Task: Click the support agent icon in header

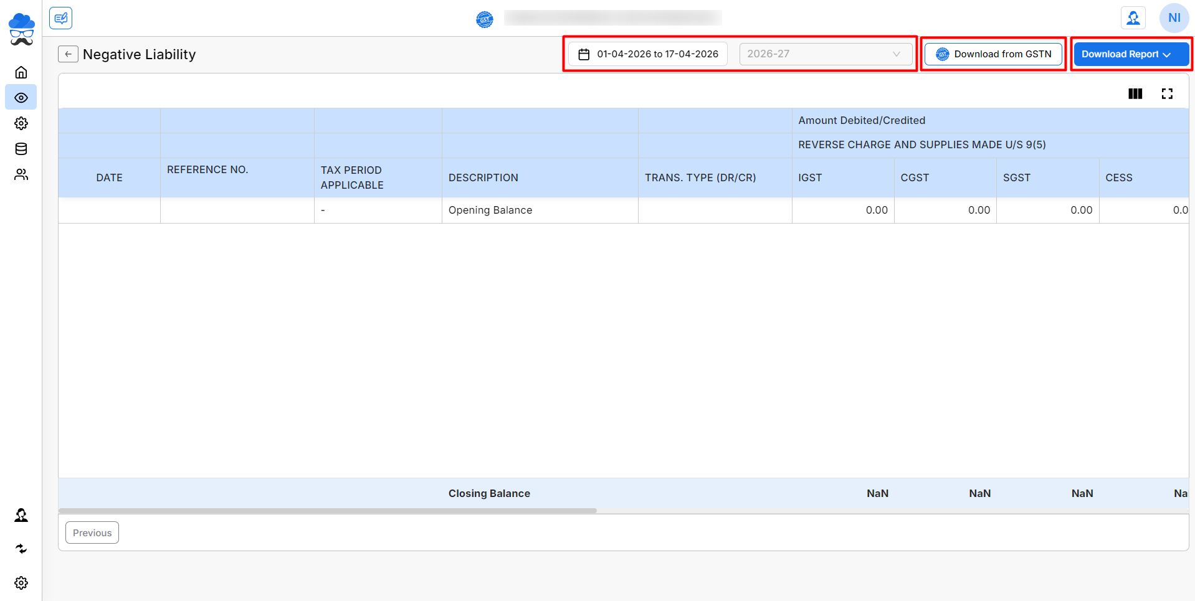Action: point(1133,18)
